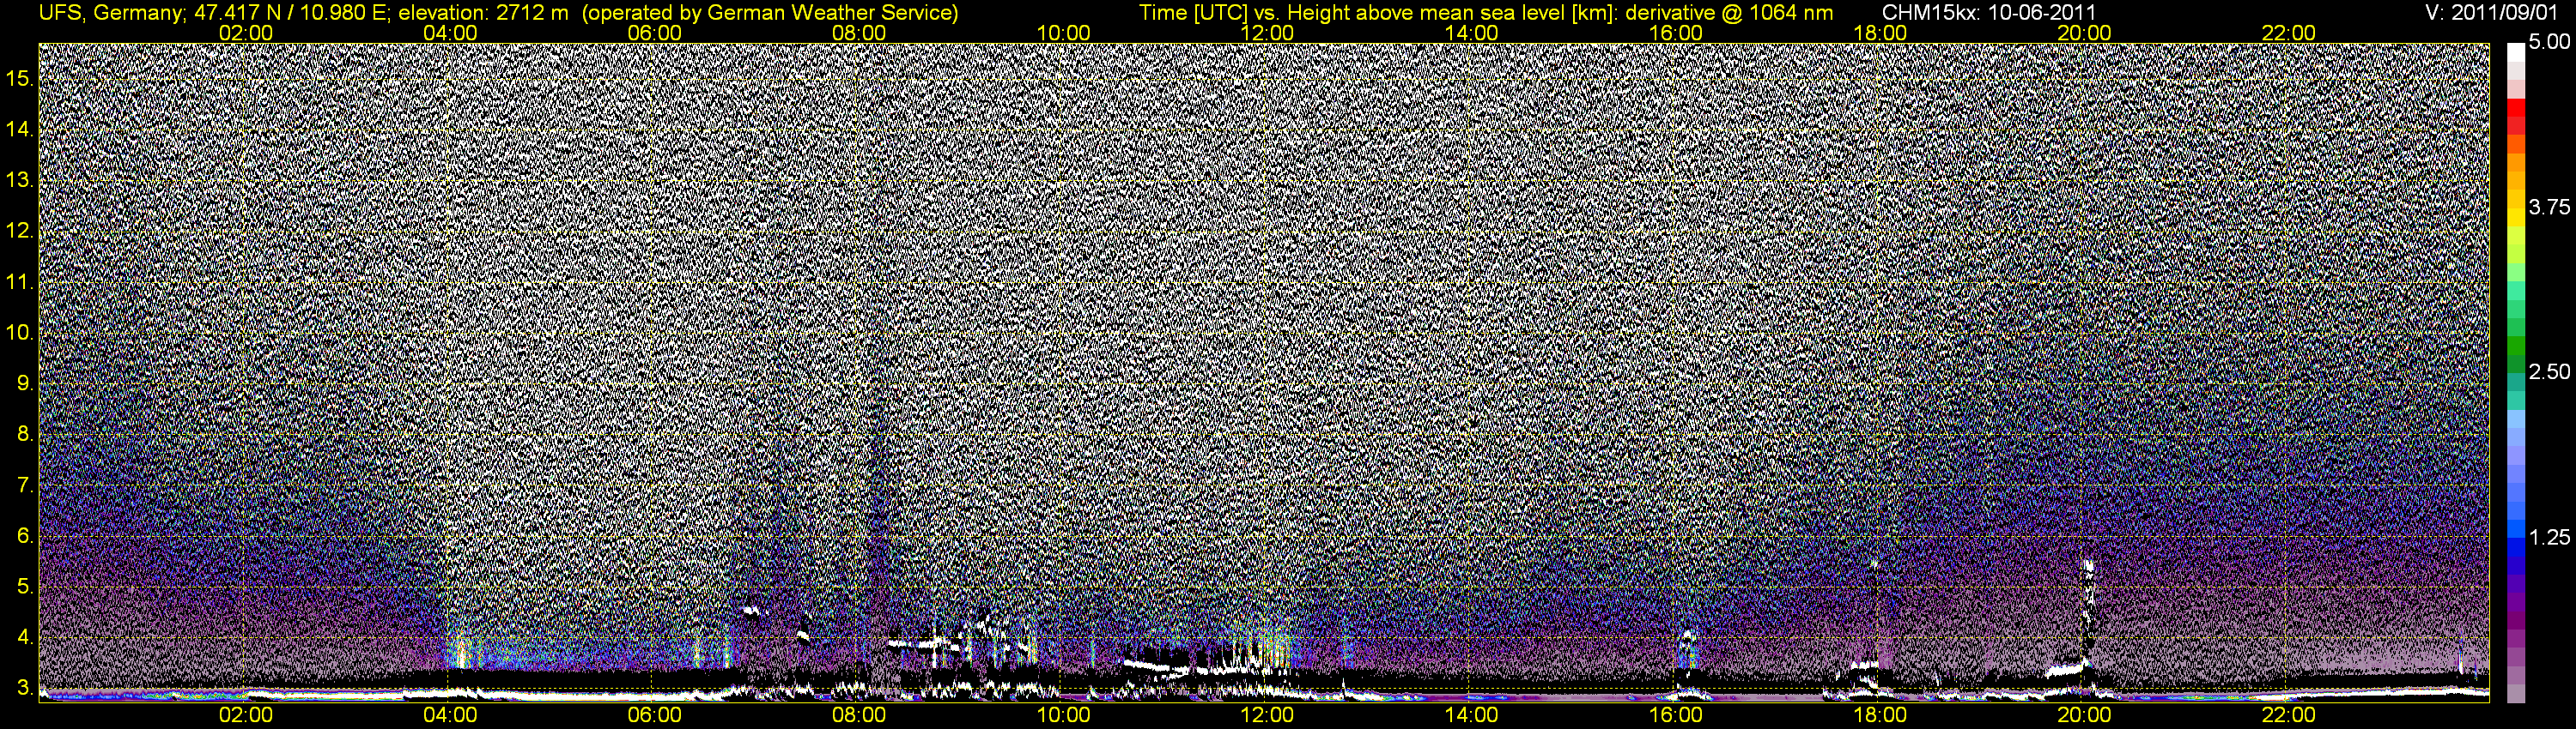Select the 'operated by German Weather Service' text

point(770,13)
